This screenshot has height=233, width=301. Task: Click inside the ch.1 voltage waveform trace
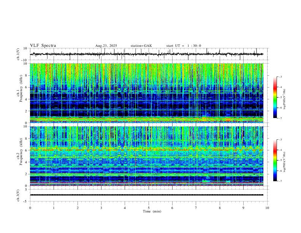[x=146, y=54]
